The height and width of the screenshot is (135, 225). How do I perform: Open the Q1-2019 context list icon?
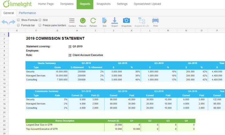click(70, 47)
